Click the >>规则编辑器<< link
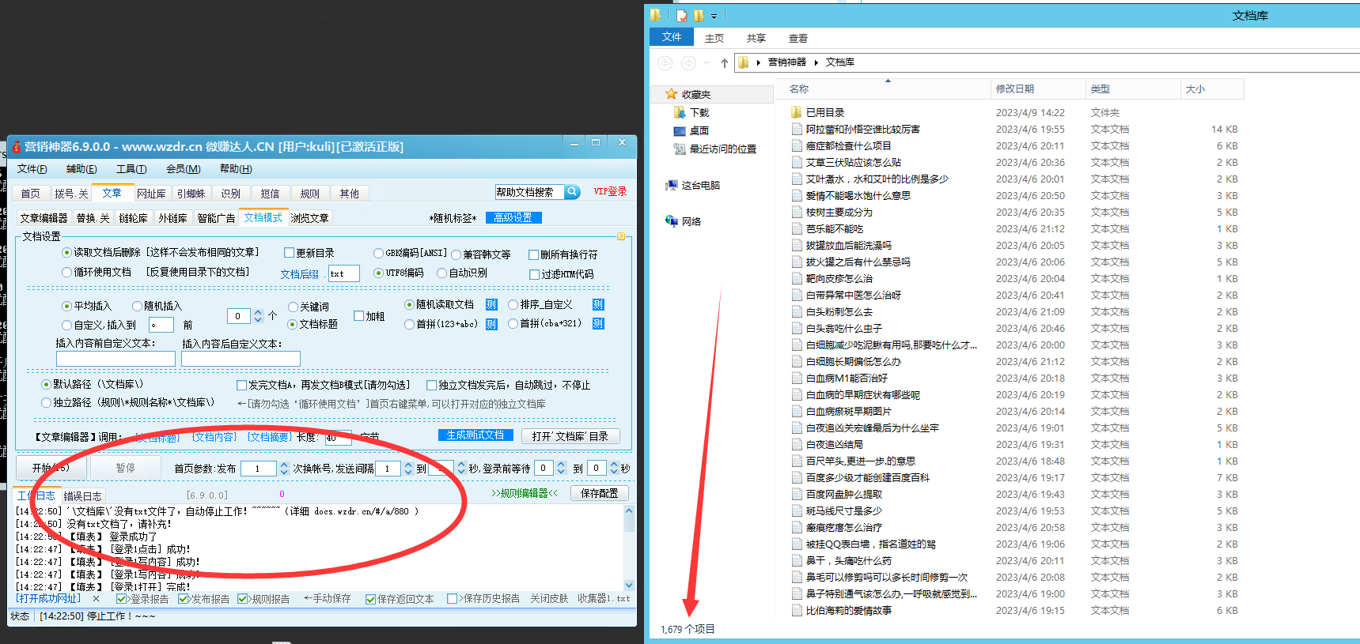This screenshot has width=1360, height=644. tap(525, 493)
